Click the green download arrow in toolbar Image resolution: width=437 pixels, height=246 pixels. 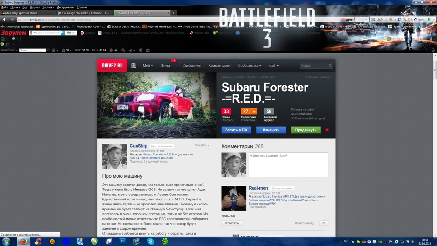click(429, 20)
